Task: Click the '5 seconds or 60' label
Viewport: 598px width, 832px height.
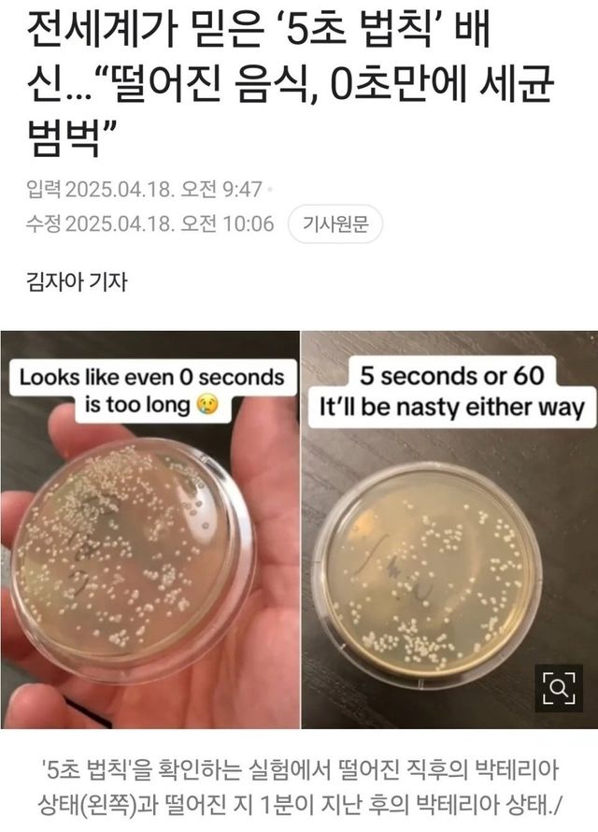Action: click(x=452, y=376)
